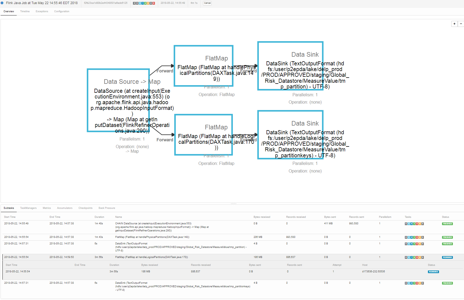Click the RUNNING badge of handleLogicalPartitions row

(447, 257)
